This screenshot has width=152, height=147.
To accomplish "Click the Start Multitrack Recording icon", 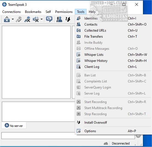I will (x=79, y=108).
